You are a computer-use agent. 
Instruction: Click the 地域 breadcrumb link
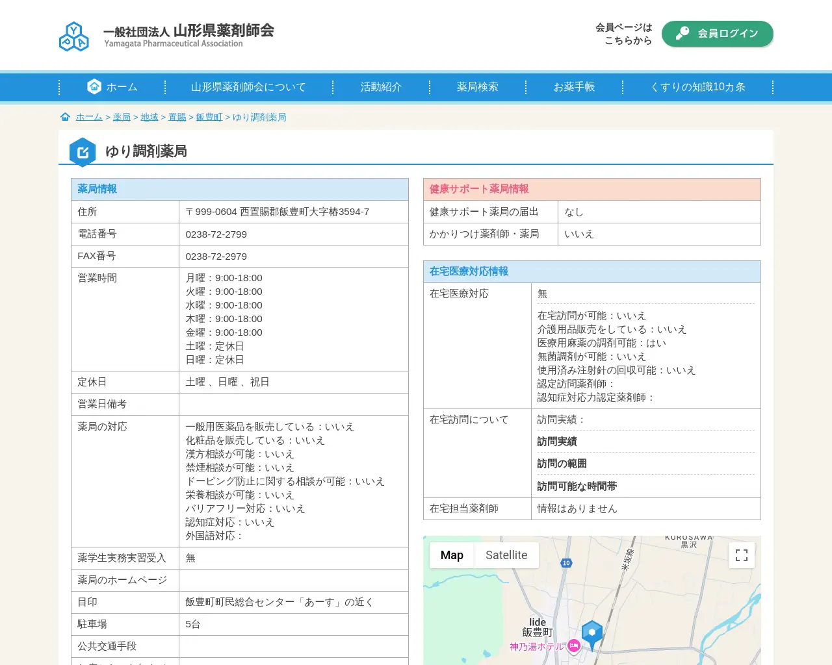149,117
